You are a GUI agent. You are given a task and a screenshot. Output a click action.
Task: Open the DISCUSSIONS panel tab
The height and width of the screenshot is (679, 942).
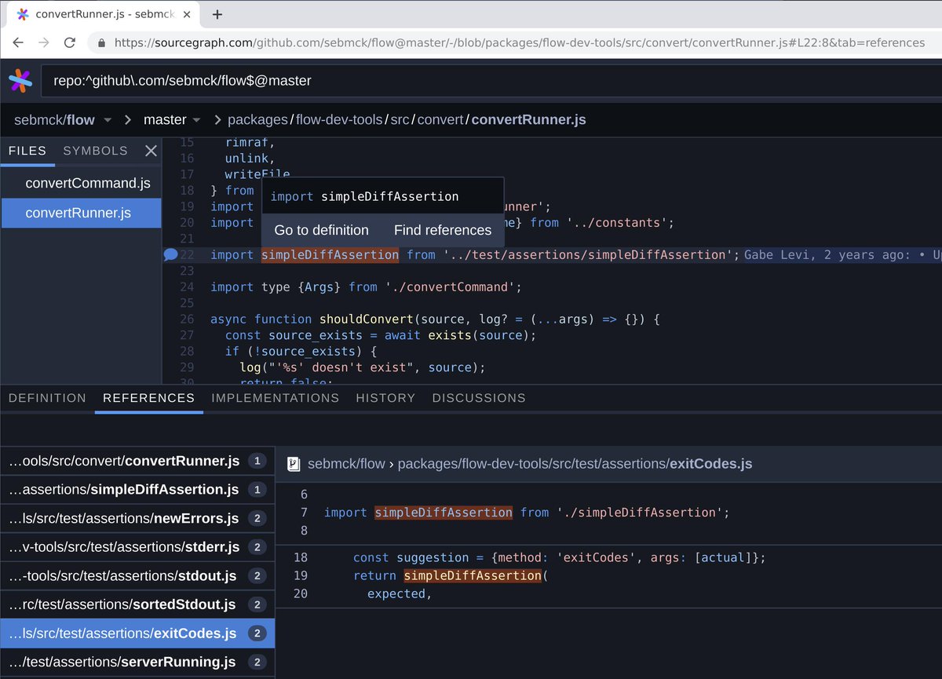pyautogui.click(x=479, y=398)
